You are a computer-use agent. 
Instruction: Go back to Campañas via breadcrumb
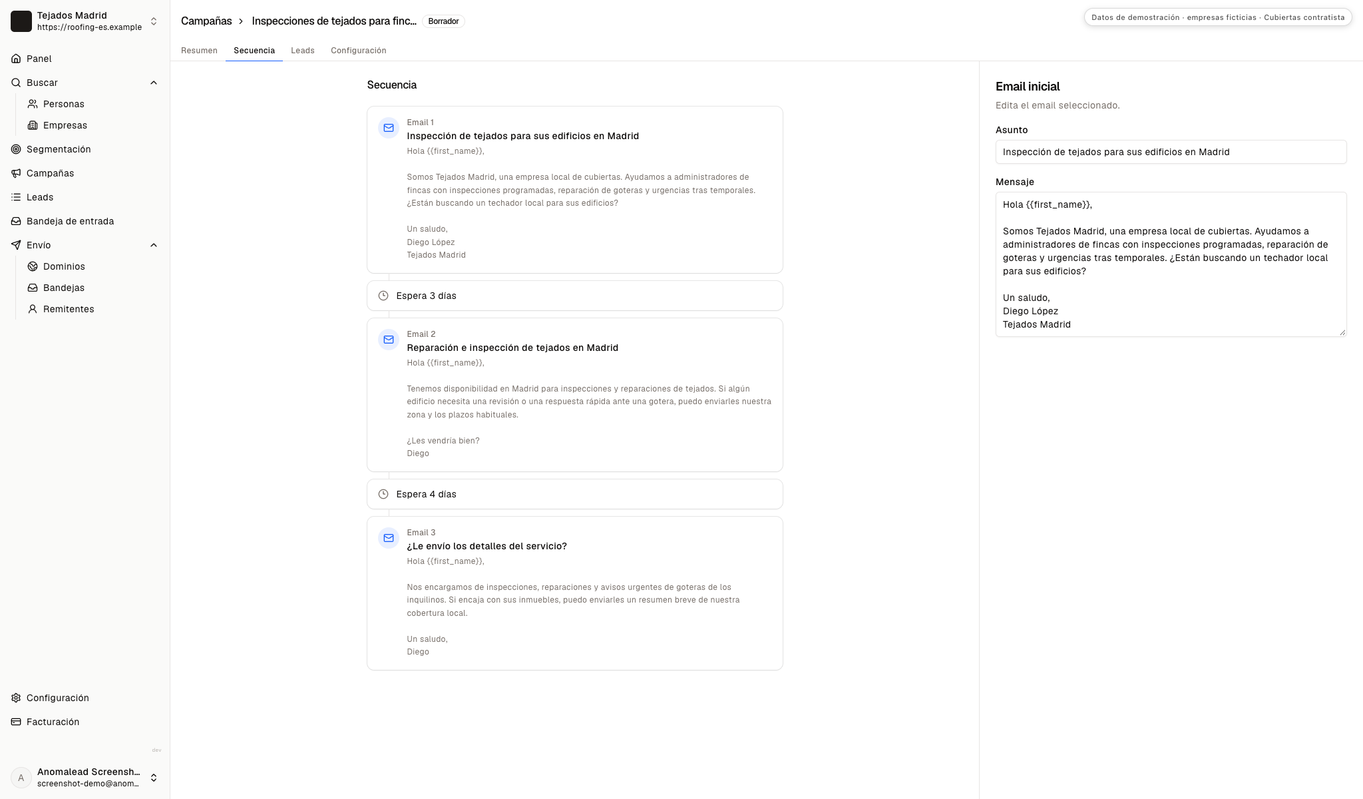[x=206, y=21]
